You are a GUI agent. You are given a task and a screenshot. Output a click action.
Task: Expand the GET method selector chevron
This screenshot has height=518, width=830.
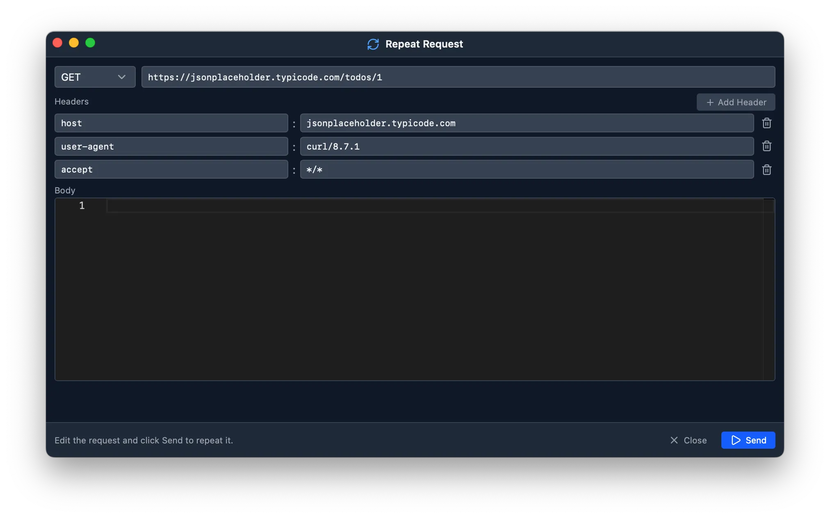(121, 77)
